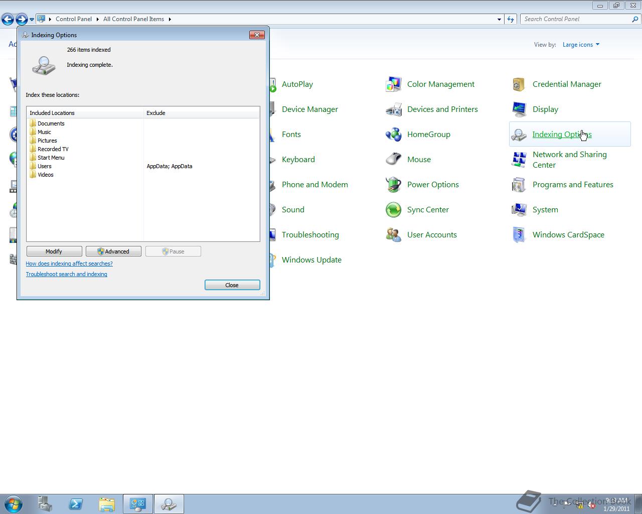Click the All Control Panel Items breadcrumb
Viewport: 642px width, 514px height.
coord(134,19)
